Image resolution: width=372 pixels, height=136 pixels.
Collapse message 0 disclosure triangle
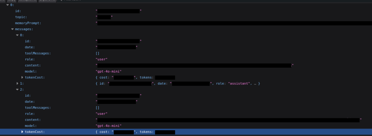coord(17,35)
